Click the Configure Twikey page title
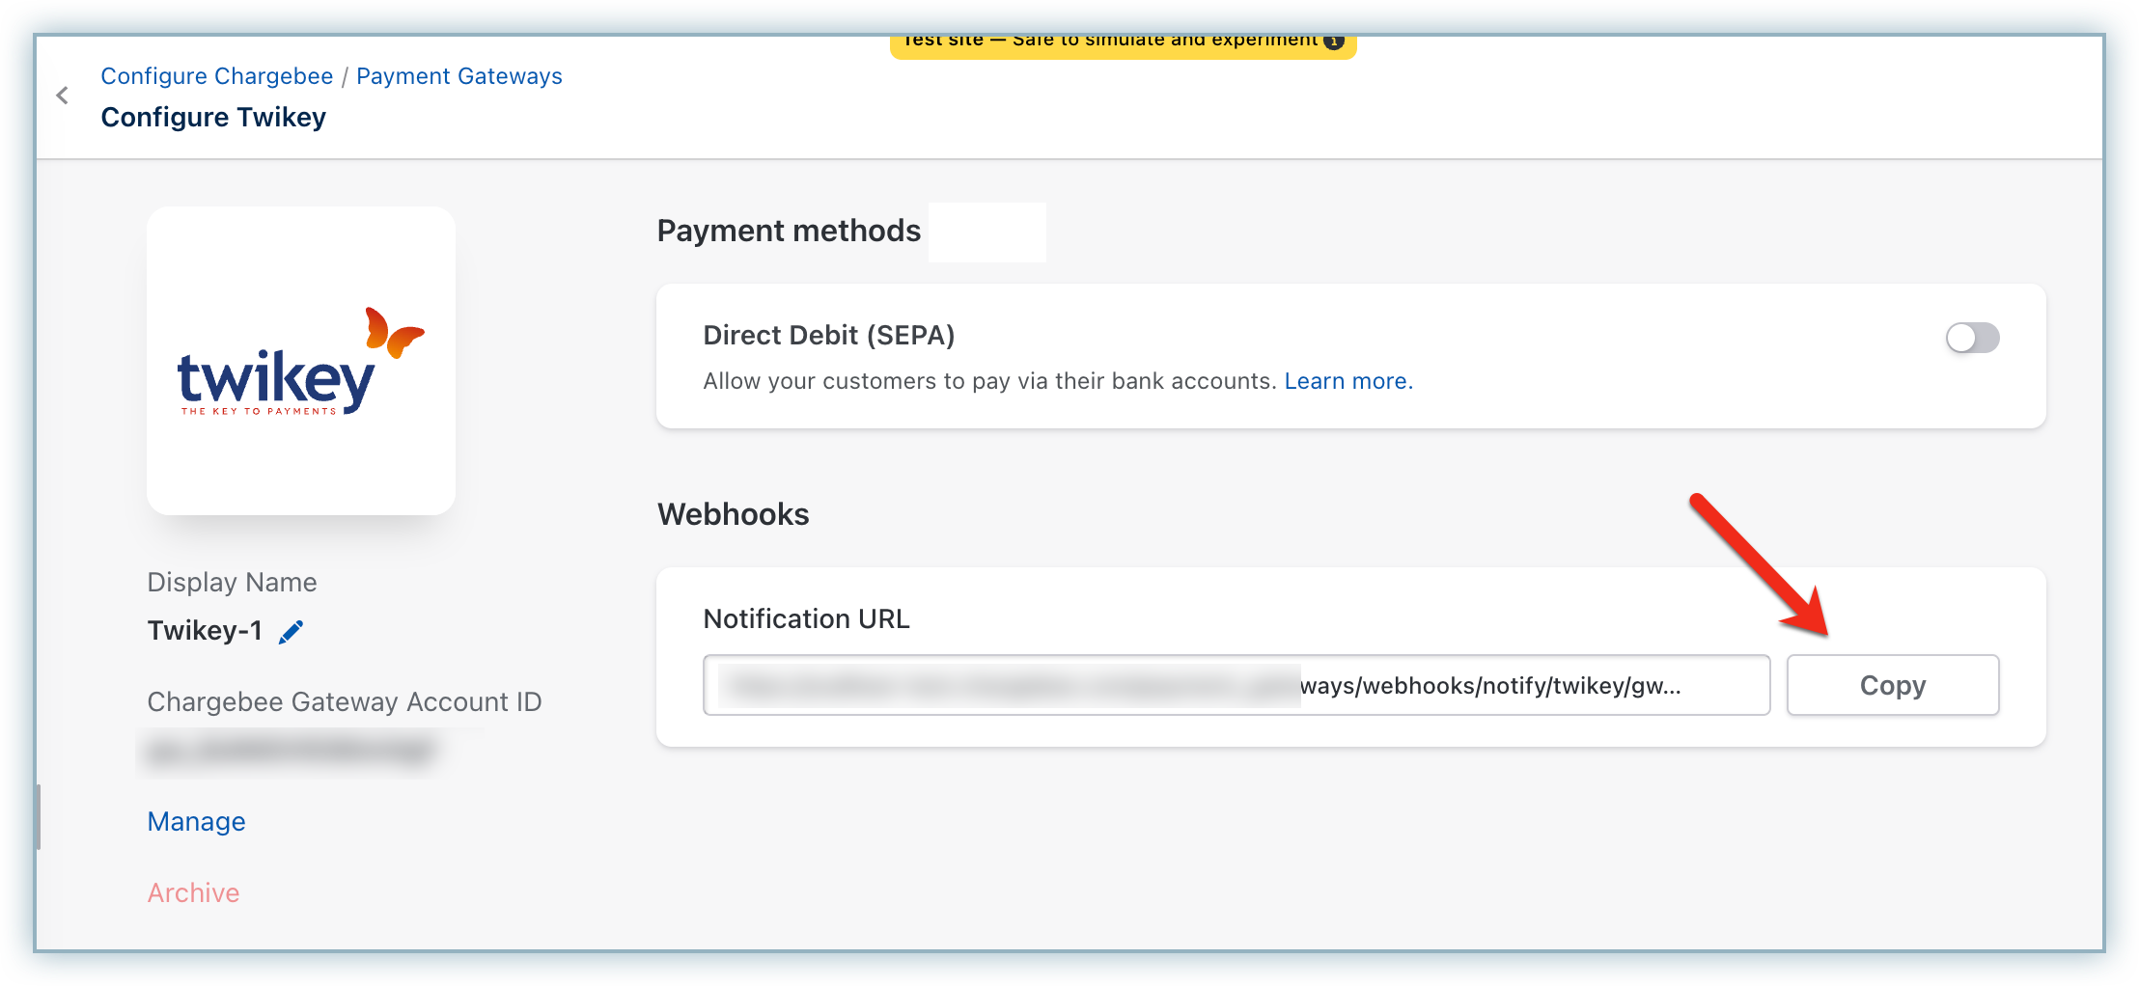Image resolution: width=2139 pixels, height=986 pixels. click(x=213, y=117)
